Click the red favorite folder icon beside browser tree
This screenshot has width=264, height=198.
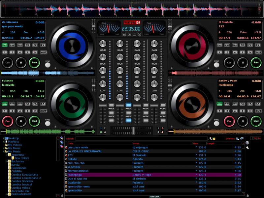point(62,146)
